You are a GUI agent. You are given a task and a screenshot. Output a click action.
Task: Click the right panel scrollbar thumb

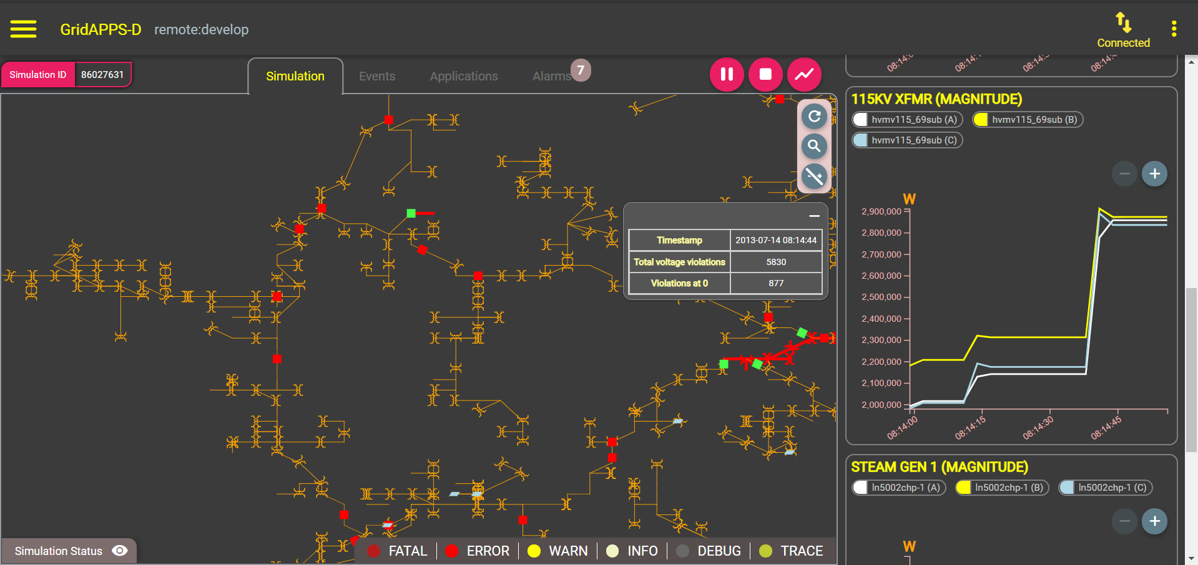tap(1191, 370)
